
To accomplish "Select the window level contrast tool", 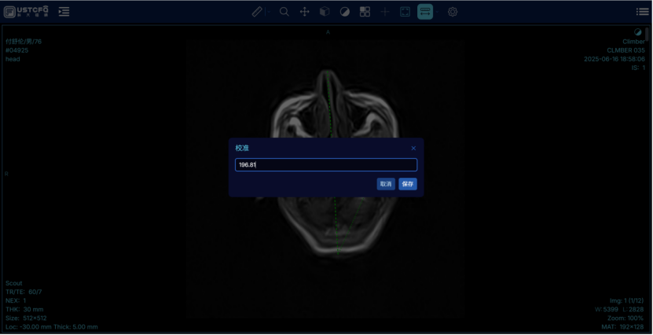I will point(345,12).
